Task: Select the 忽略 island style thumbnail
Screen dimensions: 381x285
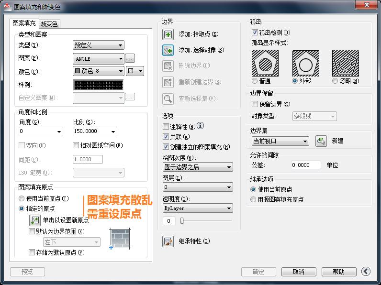Action: [345, 63]
